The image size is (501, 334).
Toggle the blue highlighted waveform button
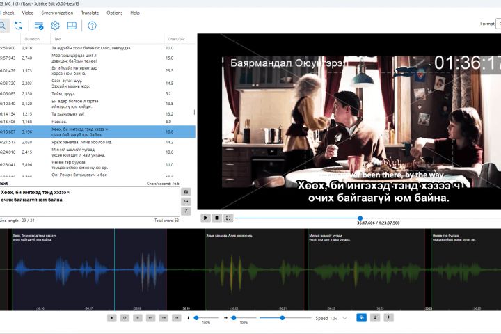tap(362, 318)
